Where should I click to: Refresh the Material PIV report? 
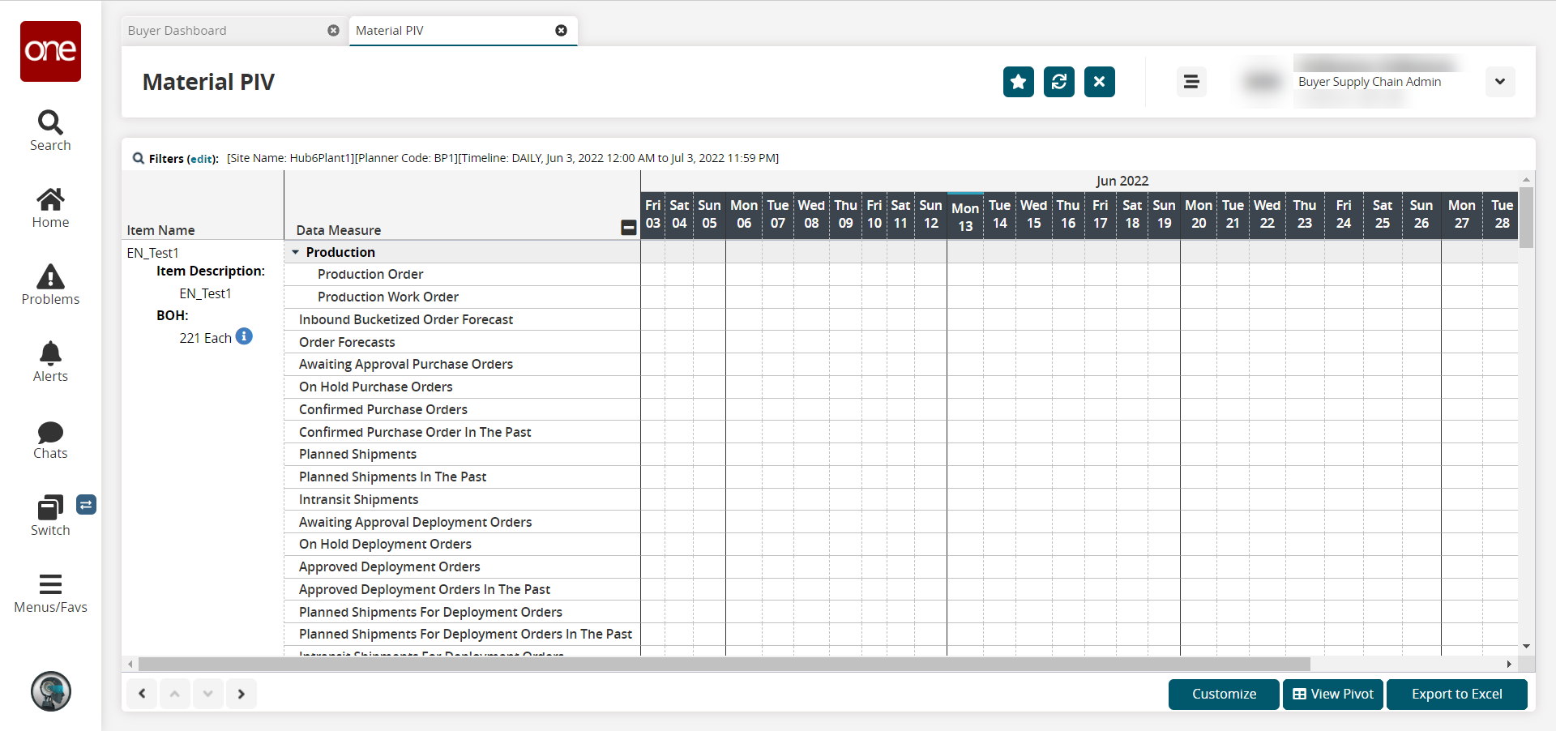[1058, 82]
